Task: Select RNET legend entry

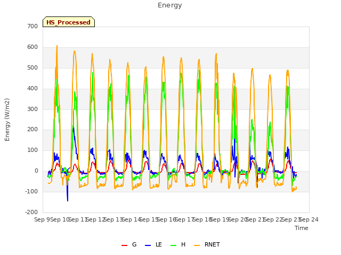Action: 207,245
